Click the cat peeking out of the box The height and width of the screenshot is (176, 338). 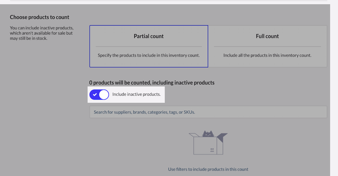click(208, 134)
